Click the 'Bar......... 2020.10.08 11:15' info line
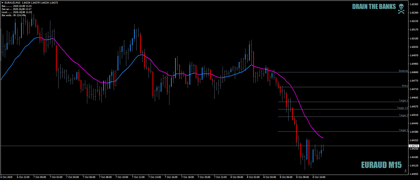 pos(17,6)
